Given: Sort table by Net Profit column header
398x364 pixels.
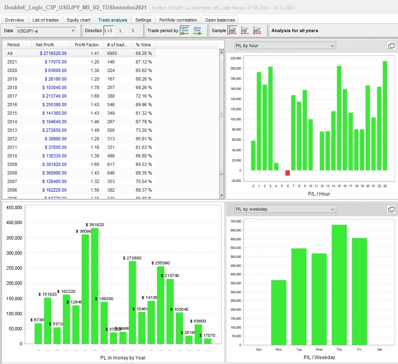Looking at the screenshot, I should [x=45, y=45].
